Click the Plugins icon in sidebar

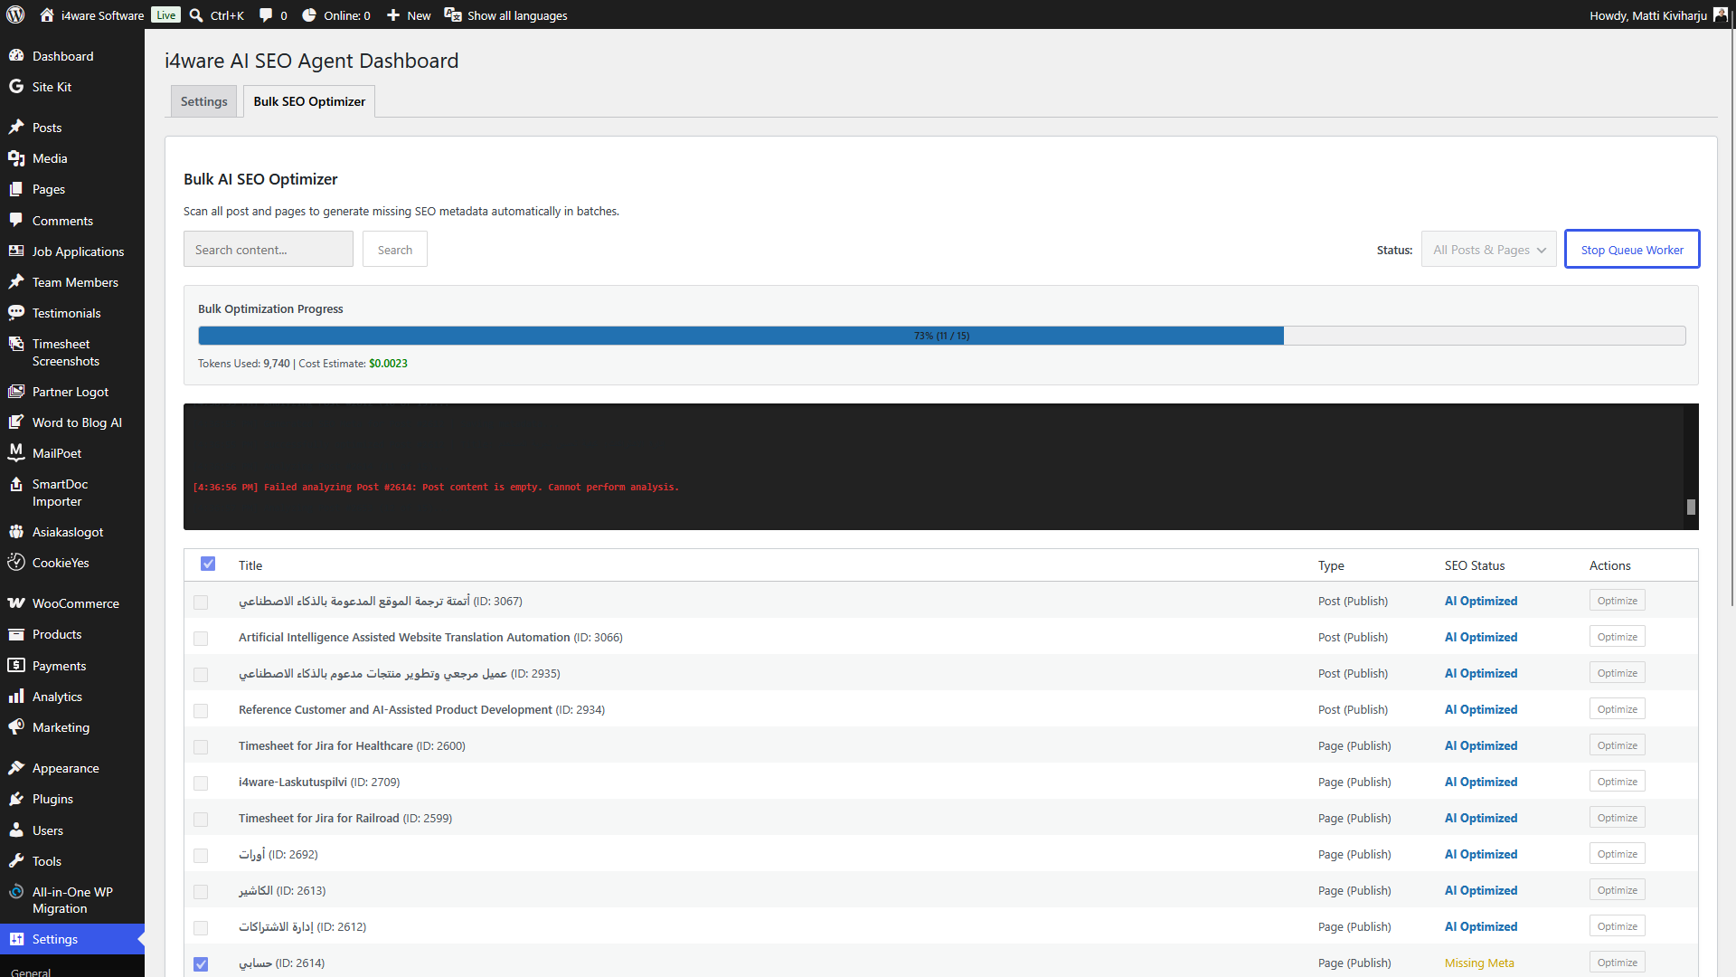pos(16,798)
